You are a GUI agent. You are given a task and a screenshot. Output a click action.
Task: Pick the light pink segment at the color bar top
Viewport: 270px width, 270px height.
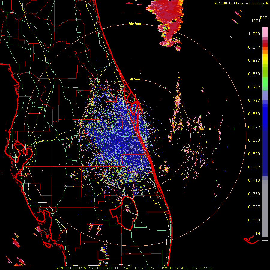point(265,32)
